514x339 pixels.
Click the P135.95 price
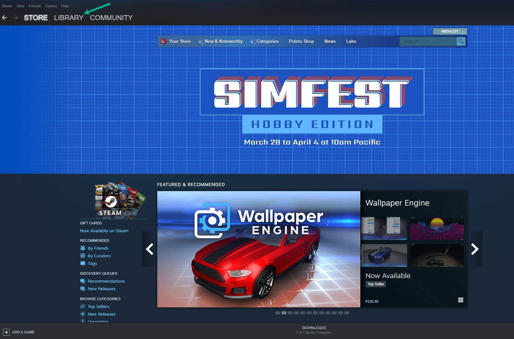[x=372, y=301]
